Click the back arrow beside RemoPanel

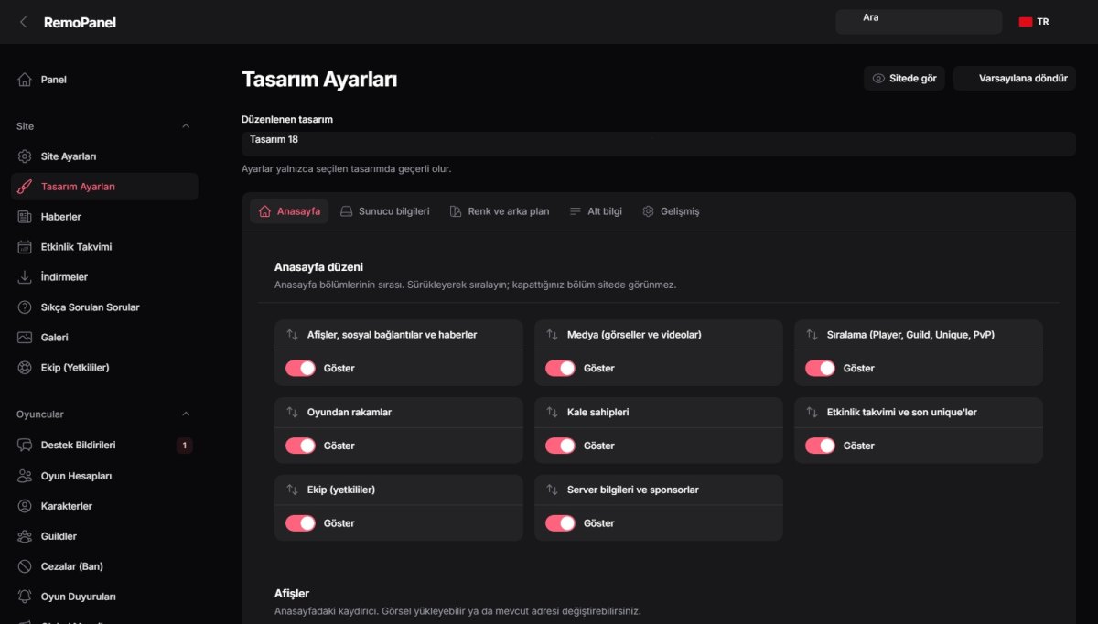click(23, 22)
